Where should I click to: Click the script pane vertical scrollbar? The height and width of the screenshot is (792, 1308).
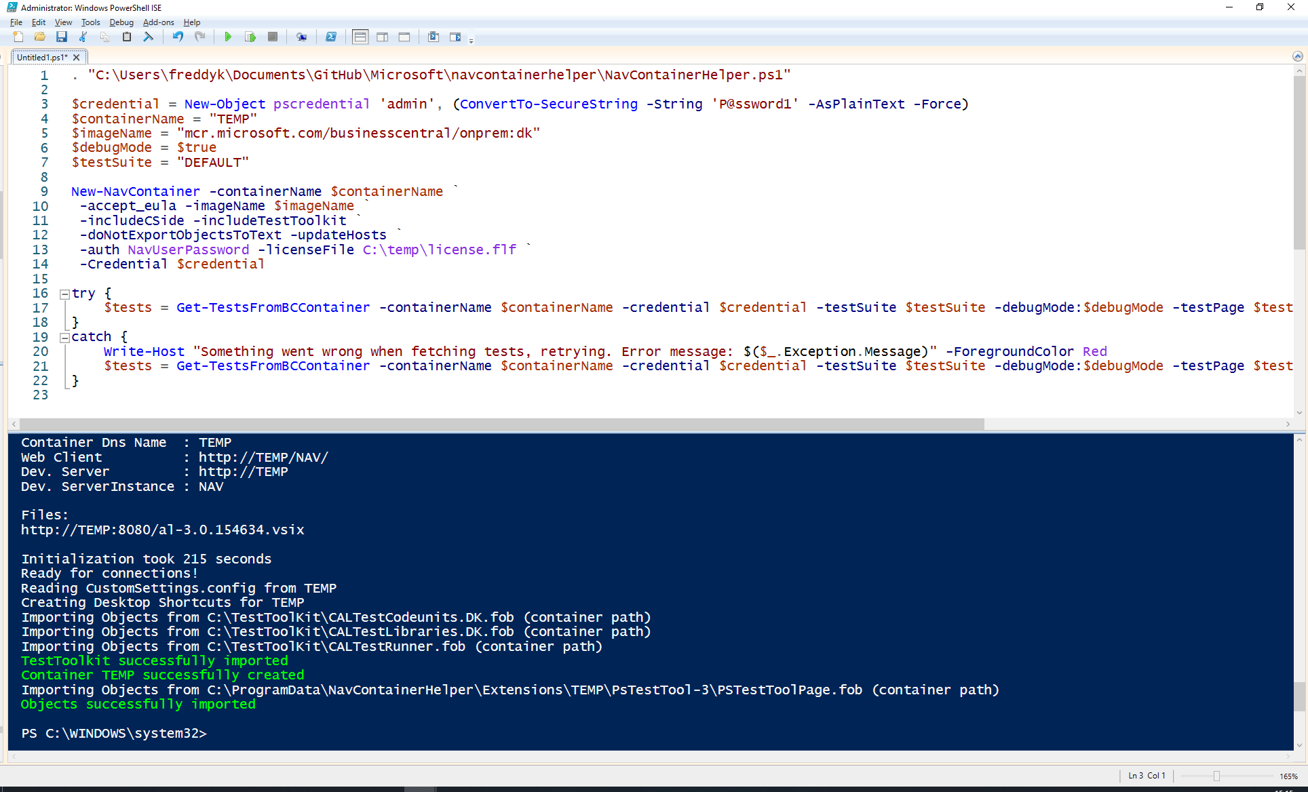(1300, 161)
